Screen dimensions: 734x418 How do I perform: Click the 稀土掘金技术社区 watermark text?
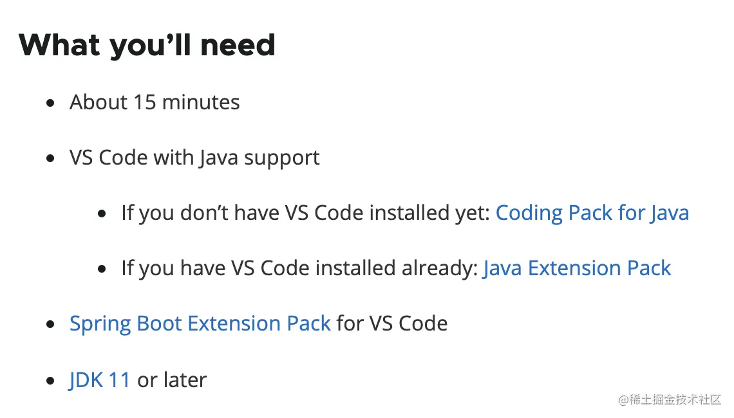675,400
